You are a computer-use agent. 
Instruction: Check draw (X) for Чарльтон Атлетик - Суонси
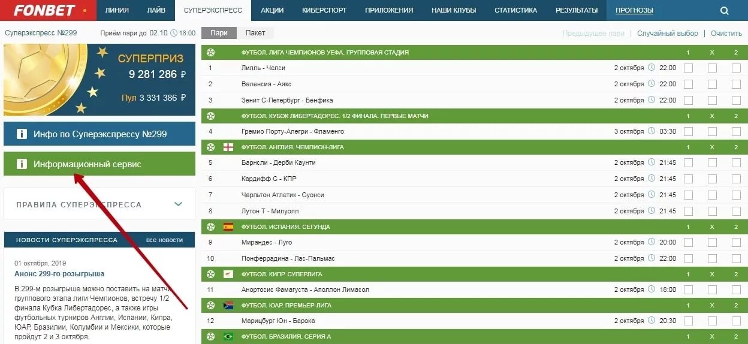click(x=712, y=195)
